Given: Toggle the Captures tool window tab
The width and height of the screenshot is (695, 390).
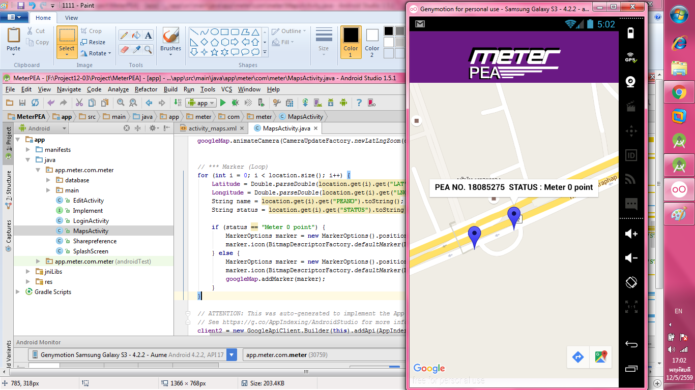Looking at the screenshot, I should 8,236.
